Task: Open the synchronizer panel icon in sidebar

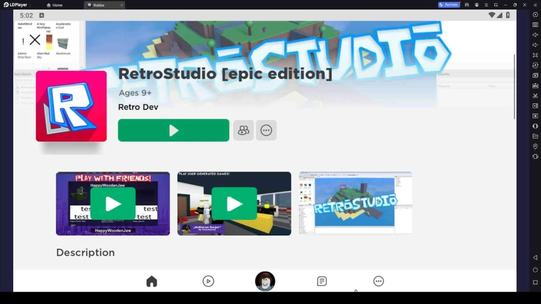Action: pos(535,116)
